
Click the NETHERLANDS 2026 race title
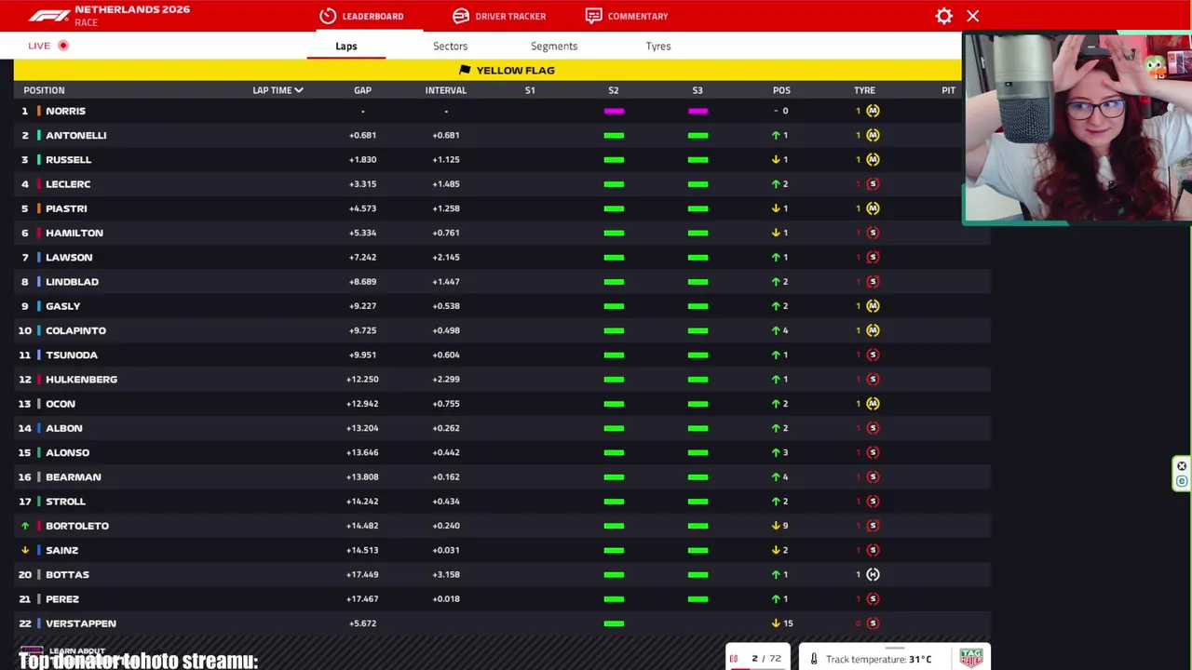pos(132,9)
